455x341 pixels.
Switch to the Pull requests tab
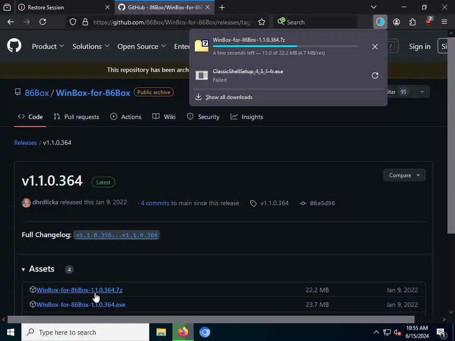[x=76, y=117]
